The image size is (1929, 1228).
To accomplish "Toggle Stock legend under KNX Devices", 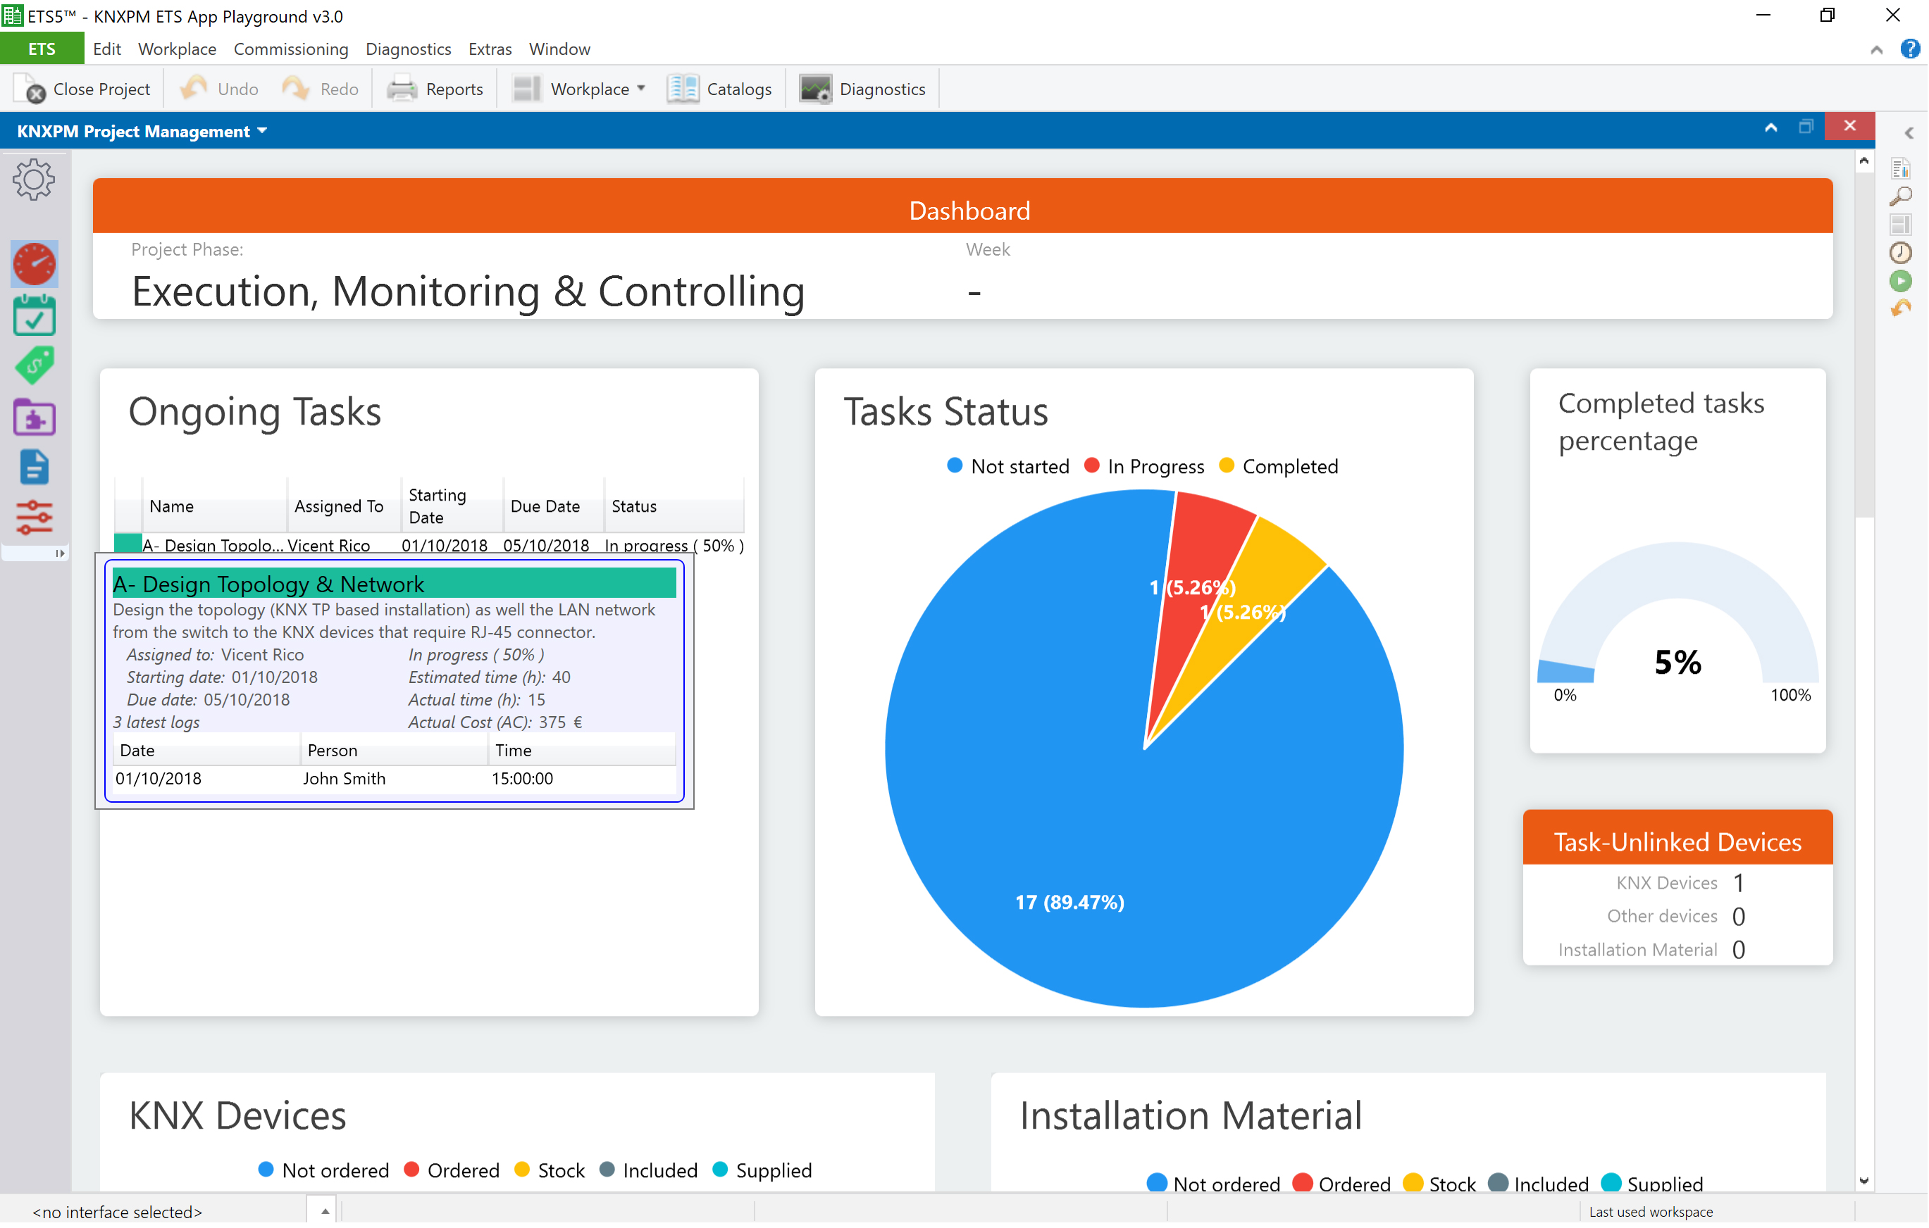I will coord(550,1171).
